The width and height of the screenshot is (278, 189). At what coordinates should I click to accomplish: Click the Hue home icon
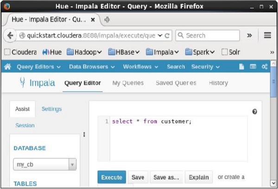7,67
